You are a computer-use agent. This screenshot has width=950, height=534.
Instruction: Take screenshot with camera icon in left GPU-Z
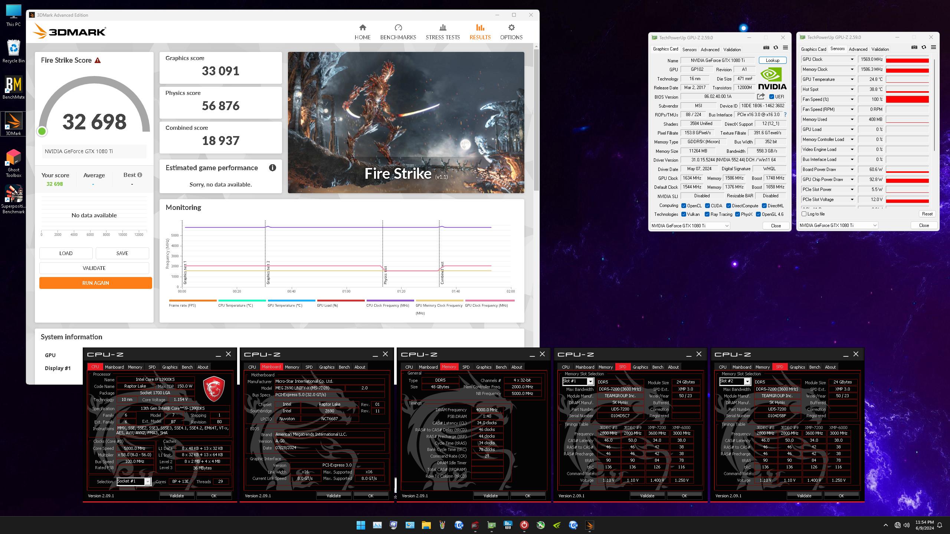tap(766, 47)
